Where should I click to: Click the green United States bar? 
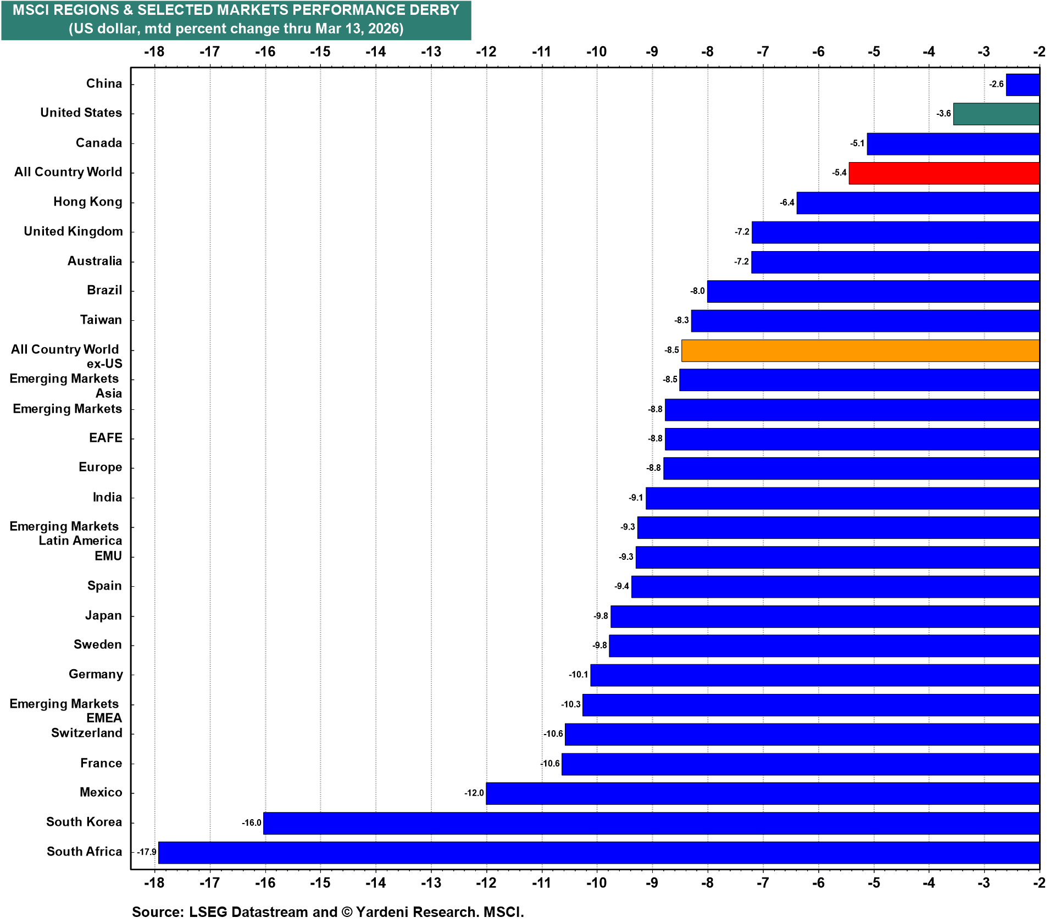[x=996, y=114]
